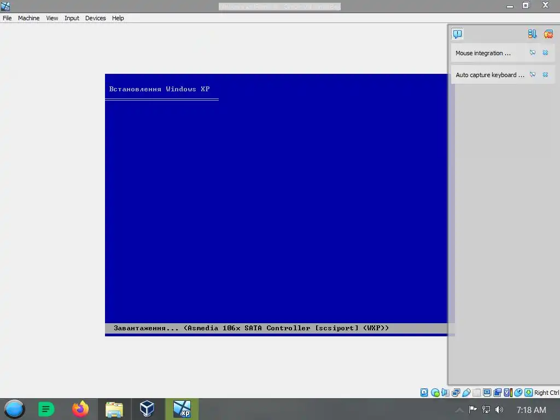Click the keyboard capture green arrow icon
Screen dimensions: 560x420
(529, 393)
